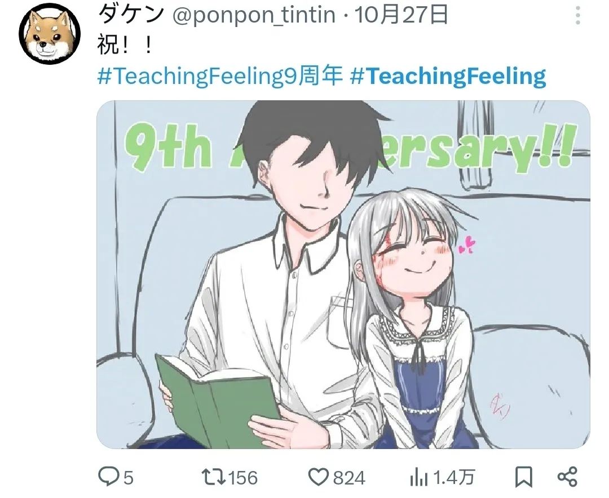Open the 9th Anniversary illustration
Screen dimensions: 609x498
click(x=343, y=274)
